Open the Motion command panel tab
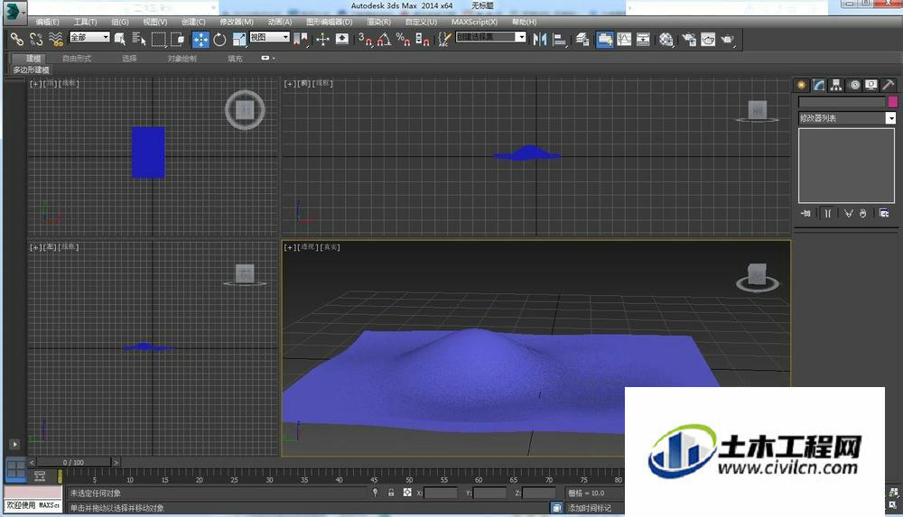 (x=854, y=85)
